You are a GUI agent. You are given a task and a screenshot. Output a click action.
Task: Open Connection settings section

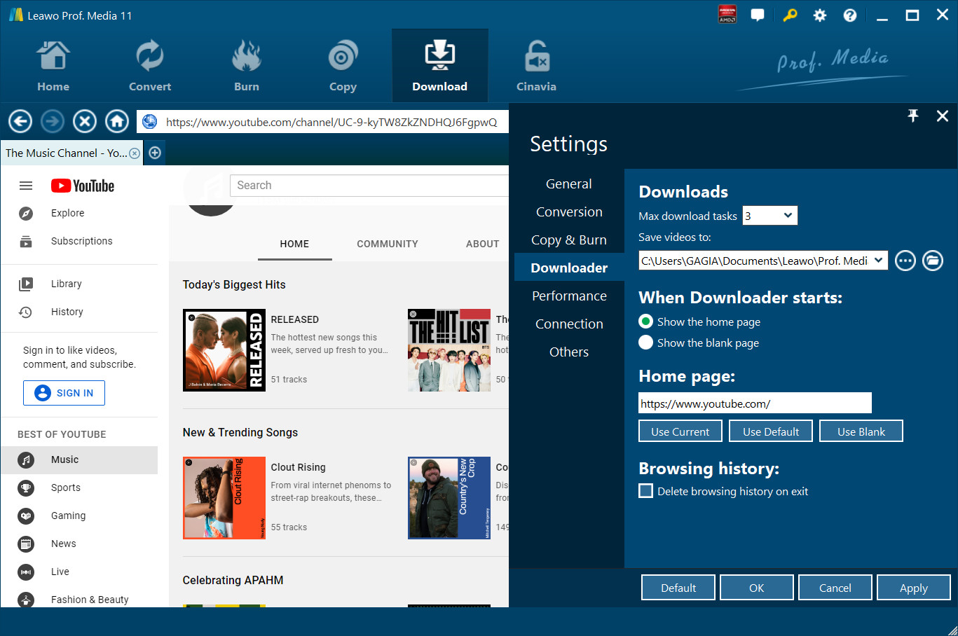click(x=569, y=324)
